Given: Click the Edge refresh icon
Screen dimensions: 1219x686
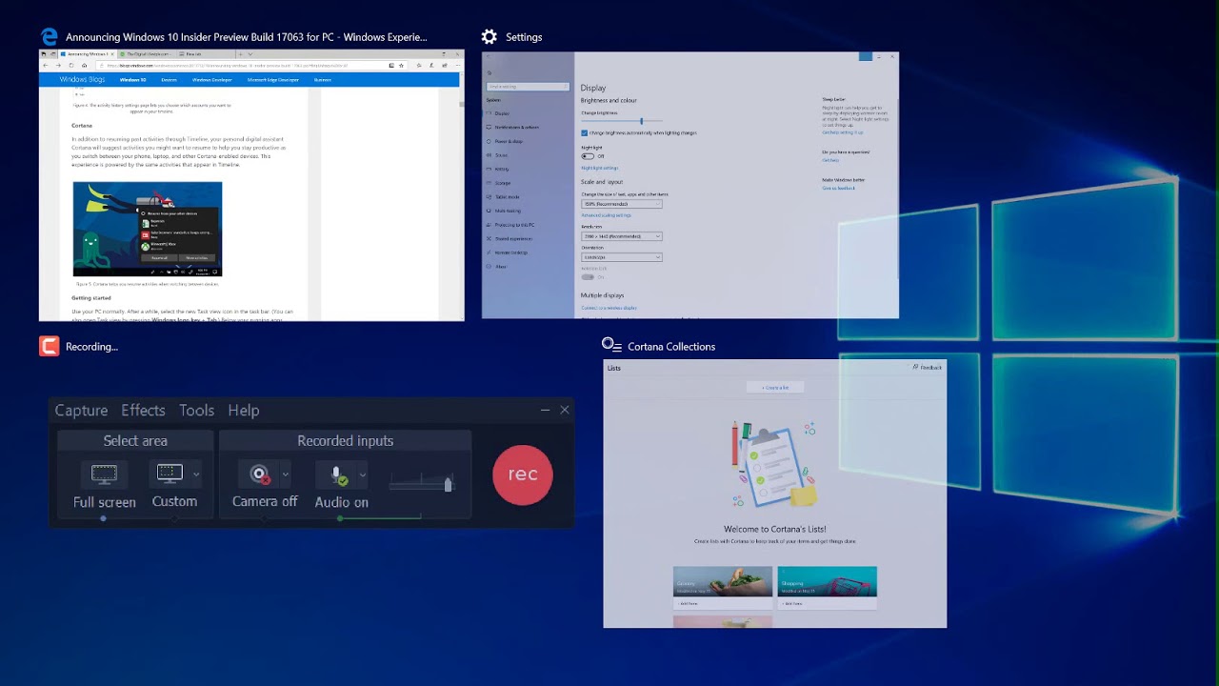Looking at the screenshot, I should pos(70,65).
